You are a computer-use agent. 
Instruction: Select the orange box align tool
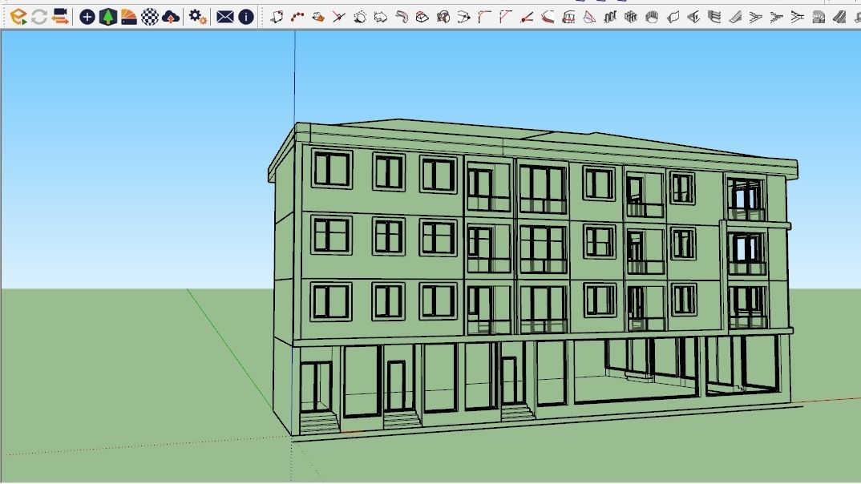click(318, 18)
